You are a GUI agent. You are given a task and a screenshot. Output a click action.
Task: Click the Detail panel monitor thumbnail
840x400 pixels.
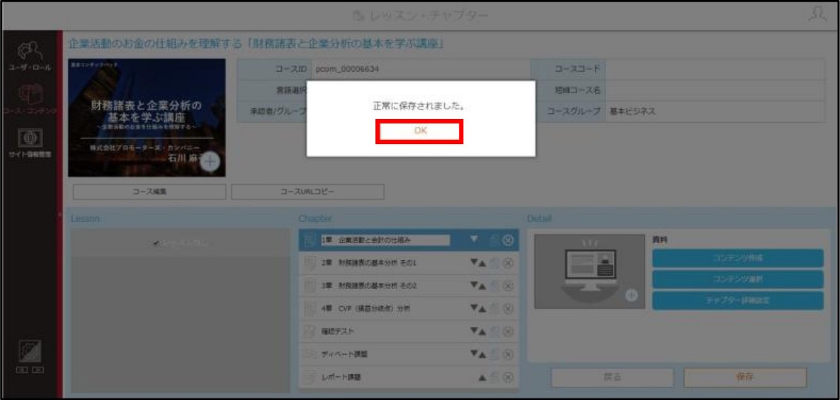pyautogui.click(x=589, y=271)
